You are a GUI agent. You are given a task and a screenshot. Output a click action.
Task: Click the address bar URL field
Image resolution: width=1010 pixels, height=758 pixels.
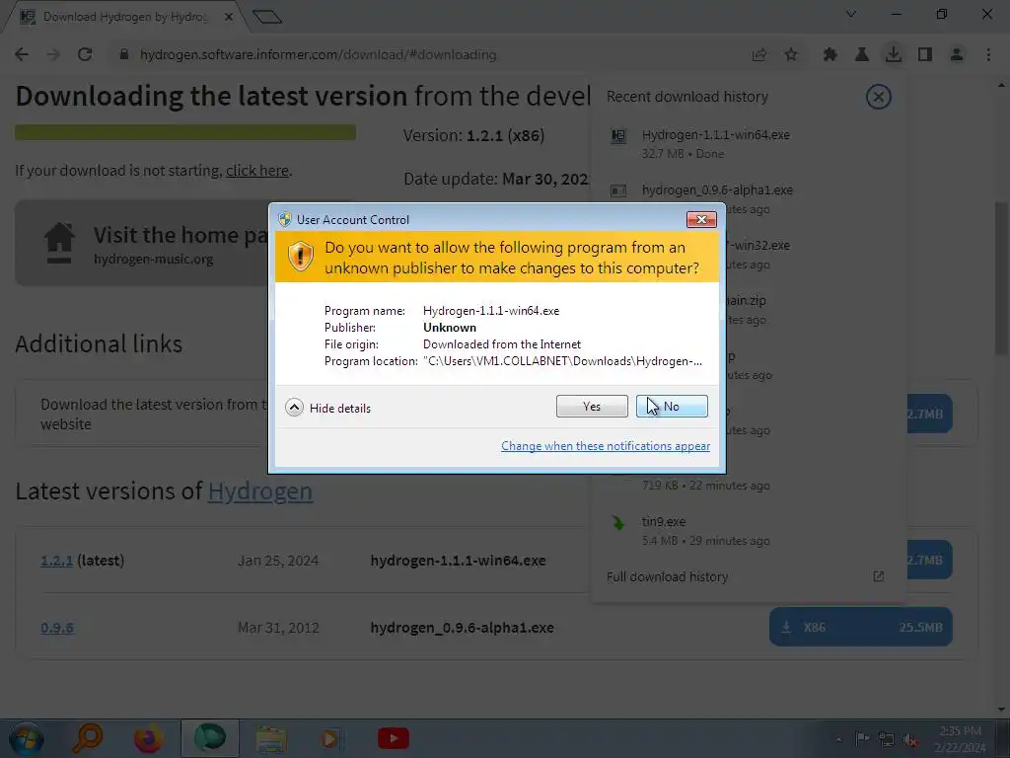[425, 55]
